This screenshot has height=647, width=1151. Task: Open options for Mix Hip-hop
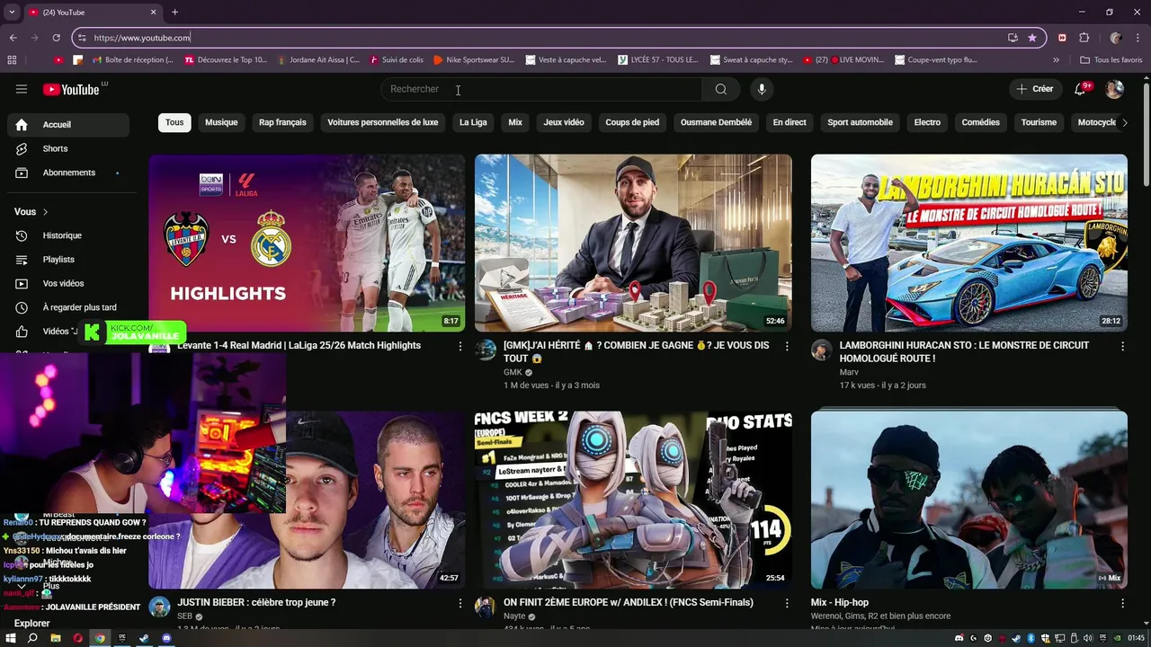(x=1122, y=603)
